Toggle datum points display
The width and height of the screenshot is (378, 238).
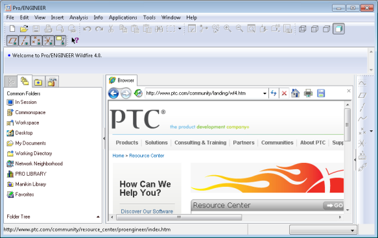[36, 40]
